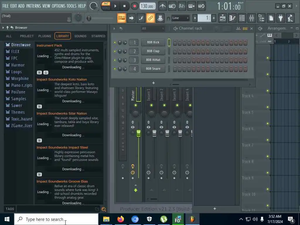Open the Channel rack toolbar icon
The height and width of the screenshot is (225, 300).
242,18
